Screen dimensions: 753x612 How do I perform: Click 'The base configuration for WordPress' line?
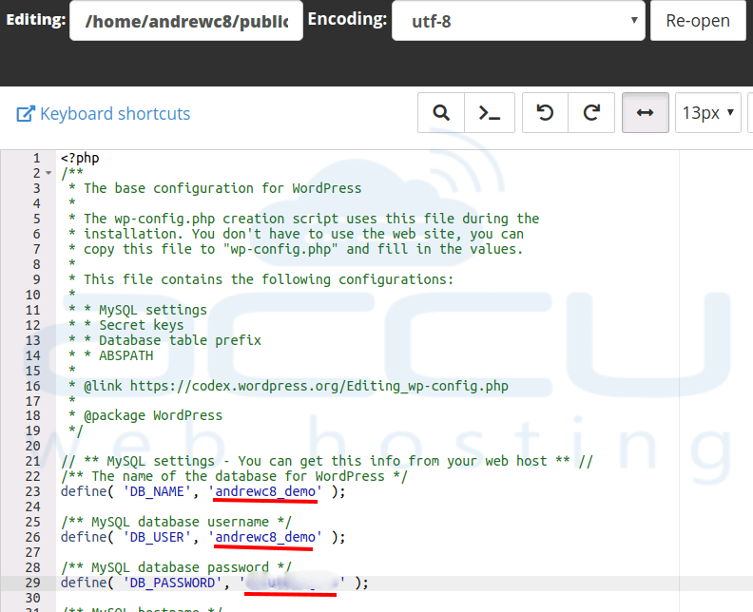point(222,188)
